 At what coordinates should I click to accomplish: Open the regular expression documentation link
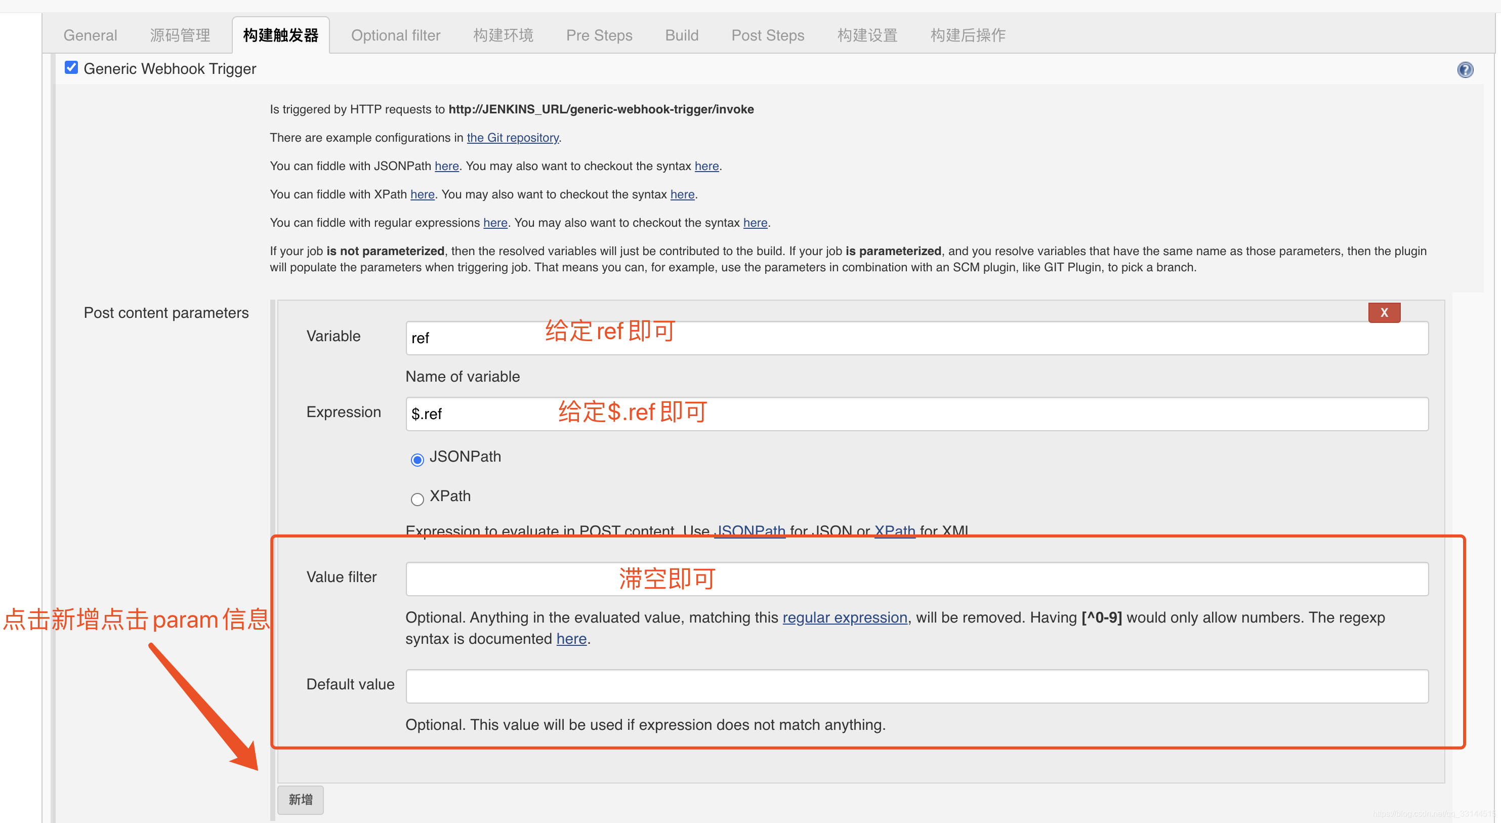coord(844,618)
